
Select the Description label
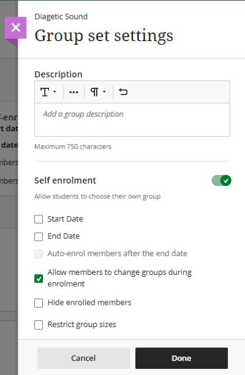(58, 74)
